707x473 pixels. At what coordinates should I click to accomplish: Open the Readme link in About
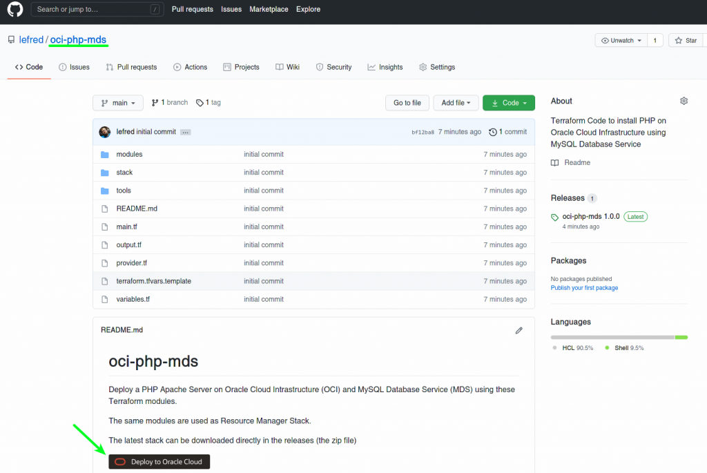pyautogui.click(x=571, y=163)
